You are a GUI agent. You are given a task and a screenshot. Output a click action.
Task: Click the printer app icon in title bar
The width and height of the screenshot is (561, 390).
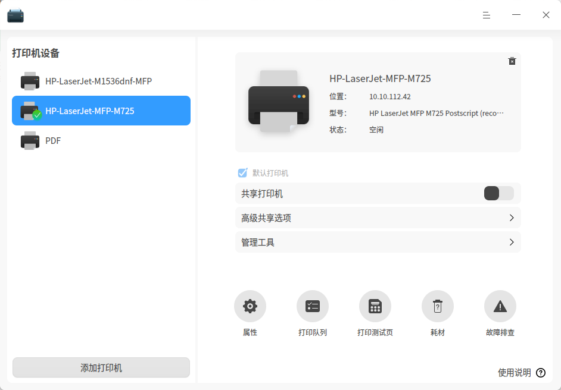click(x=15, y=15)
